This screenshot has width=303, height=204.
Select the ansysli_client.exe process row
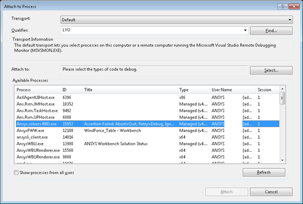147,137
